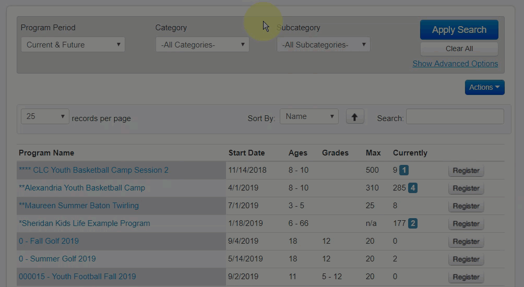Click into the Search text field

[x=455, y=117]
